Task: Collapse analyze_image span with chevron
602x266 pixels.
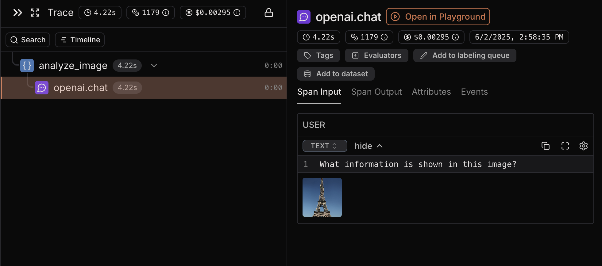Action: pyautogui.click(x=154, y=66)
